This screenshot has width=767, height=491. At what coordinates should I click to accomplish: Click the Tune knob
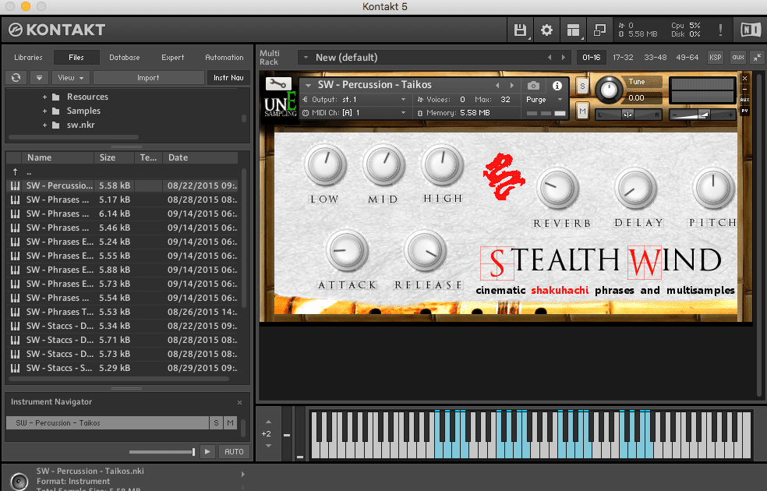pos(609,90)
